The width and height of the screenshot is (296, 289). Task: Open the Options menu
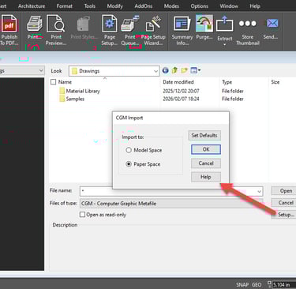click(200, 6)
